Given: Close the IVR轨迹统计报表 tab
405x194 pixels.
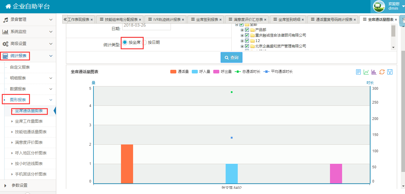Looking at the screenshot, I should 183,20.
